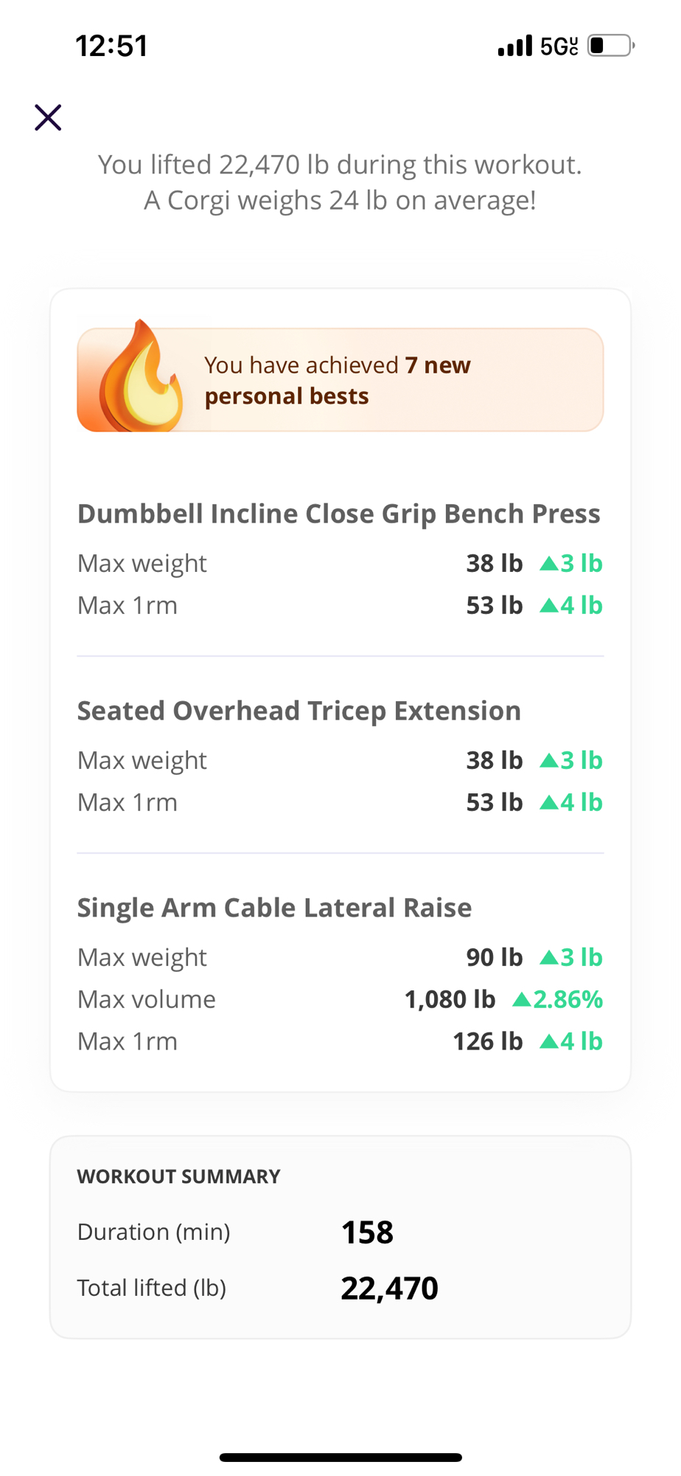Tap the Total lifted value 22,470
Screen dimensions: 681x1476
(389, 1289)
